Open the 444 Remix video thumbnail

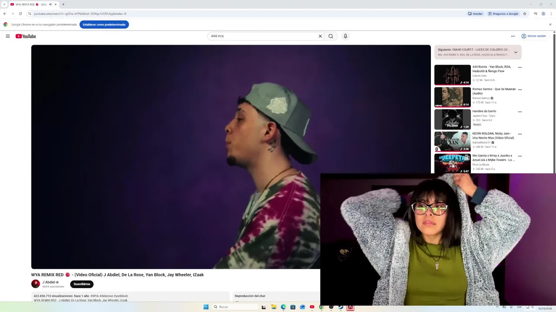tap(453, 75)
